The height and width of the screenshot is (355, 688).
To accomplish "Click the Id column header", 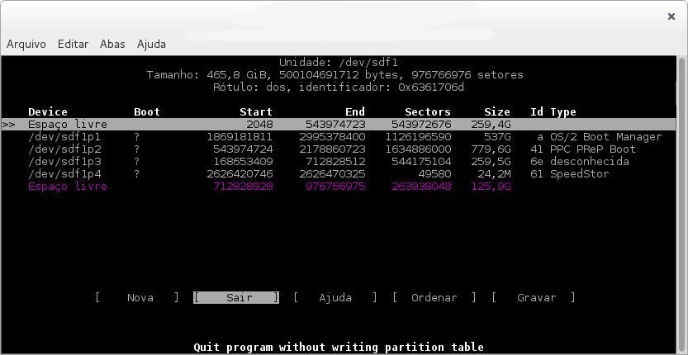I will [537, 112].
